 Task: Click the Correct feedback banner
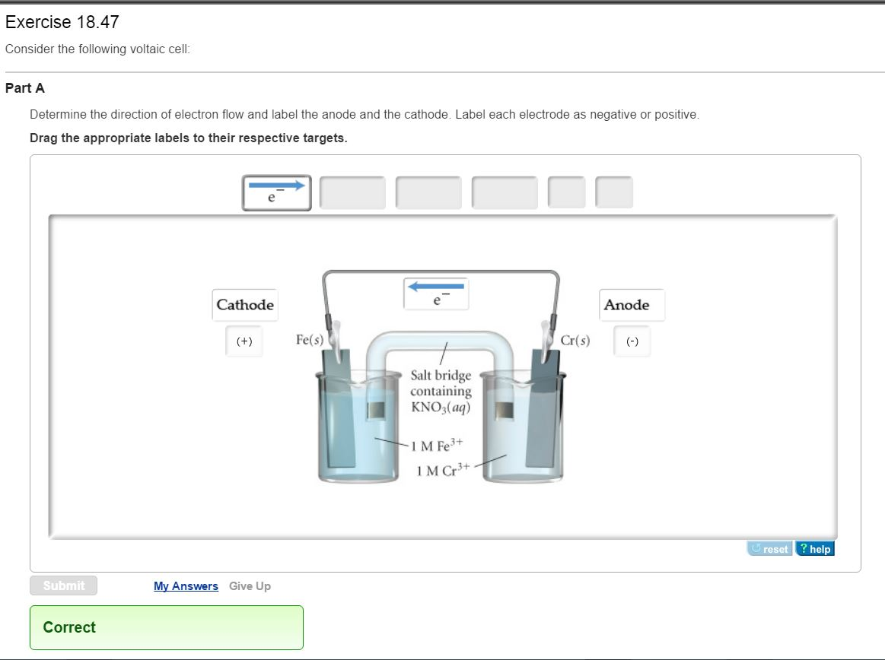pyautogui.click(x=167, y=627)
